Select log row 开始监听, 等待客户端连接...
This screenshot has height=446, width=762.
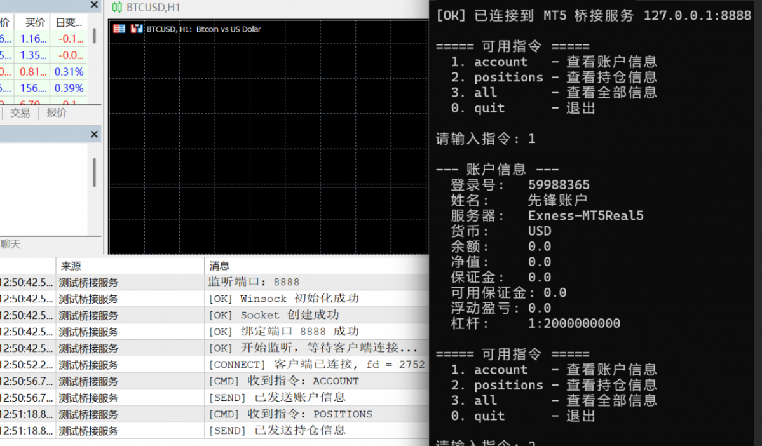214,348
